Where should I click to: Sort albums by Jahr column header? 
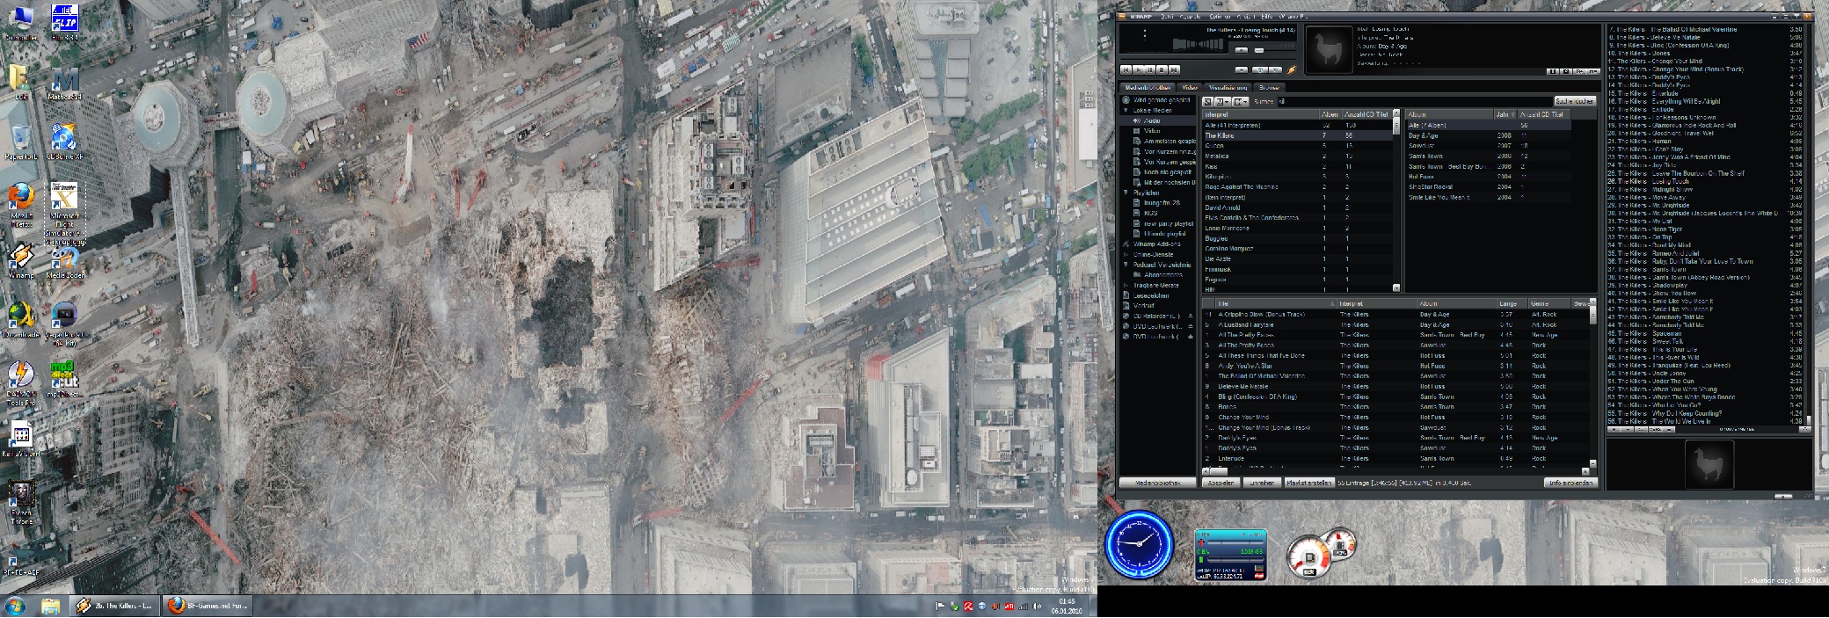1505,114
